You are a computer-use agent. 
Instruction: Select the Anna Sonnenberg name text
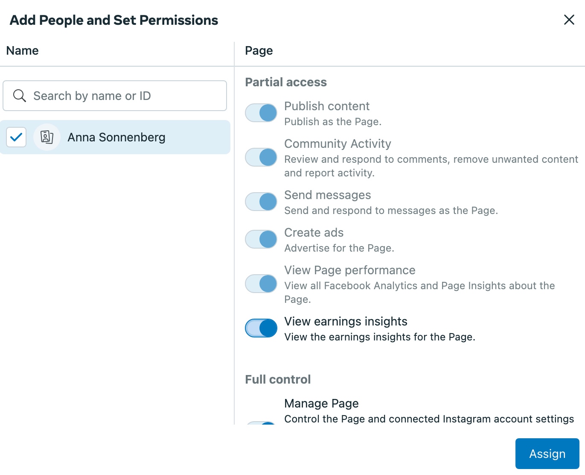[x=116, y=137]
